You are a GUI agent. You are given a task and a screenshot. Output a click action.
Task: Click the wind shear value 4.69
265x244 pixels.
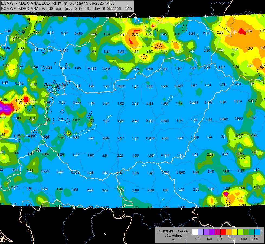tap(250, 66)
